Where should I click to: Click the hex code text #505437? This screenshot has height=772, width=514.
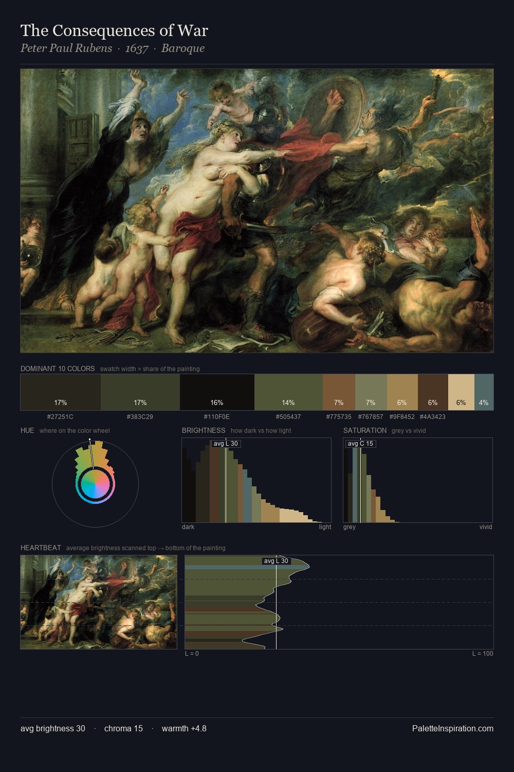(x=288, y=417)
